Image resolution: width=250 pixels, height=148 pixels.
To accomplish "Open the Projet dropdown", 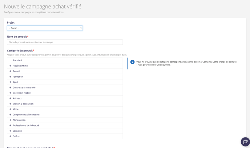I will pyautogui.click(x=45, y=28).
